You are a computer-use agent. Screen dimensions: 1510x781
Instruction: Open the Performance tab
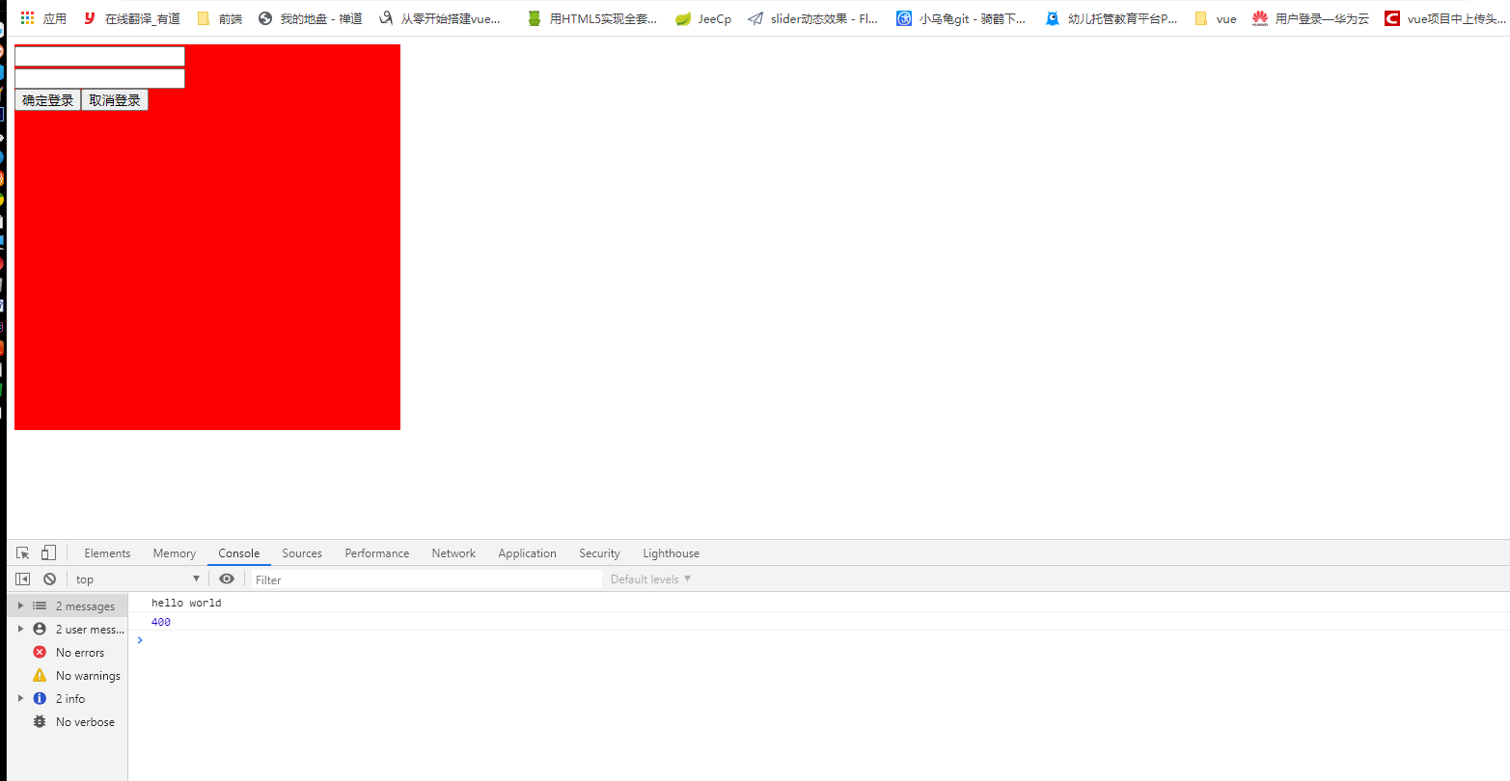pos(377,553)
